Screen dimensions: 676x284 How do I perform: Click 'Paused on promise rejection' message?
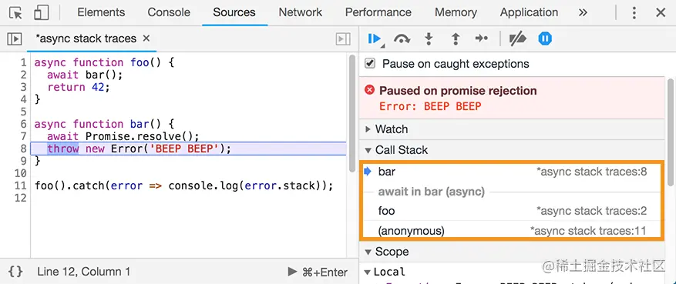(458, 91)
